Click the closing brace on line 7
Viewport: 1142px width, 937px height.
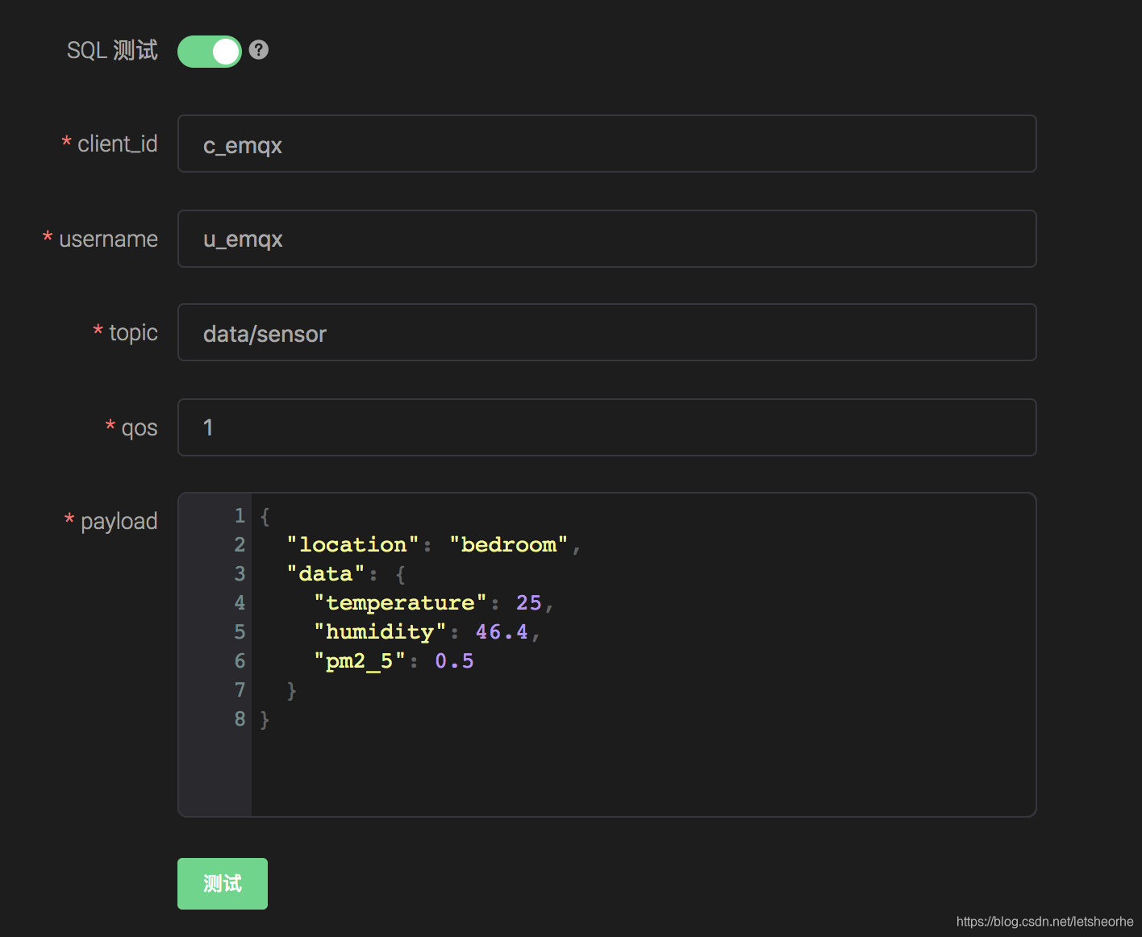pyautogui.click(x=292, y=690)
